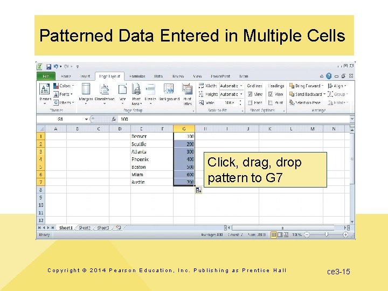The image size is (388, 291).
Task: Click the Scale percentage stepper
Action: point(240,102)
